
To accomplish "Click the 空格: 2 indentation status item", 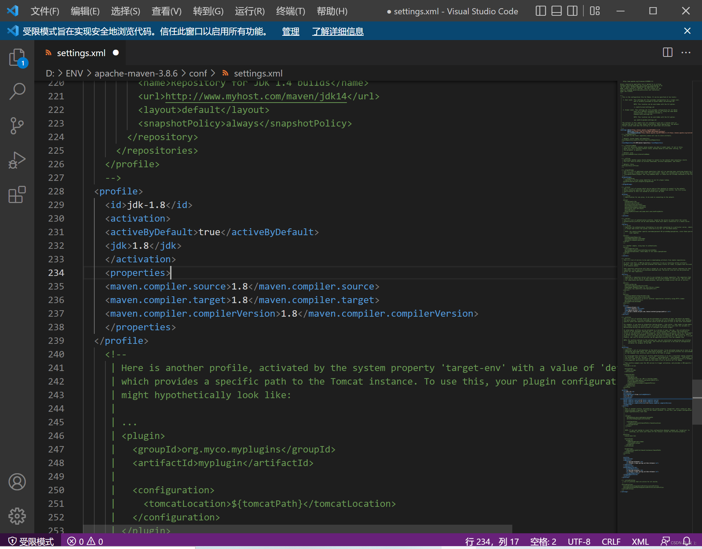I will click(543, 541).
